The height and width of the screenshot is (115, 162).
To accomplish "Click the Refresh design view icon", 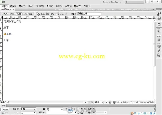I will pyautogui.click(x=66, y=14).
